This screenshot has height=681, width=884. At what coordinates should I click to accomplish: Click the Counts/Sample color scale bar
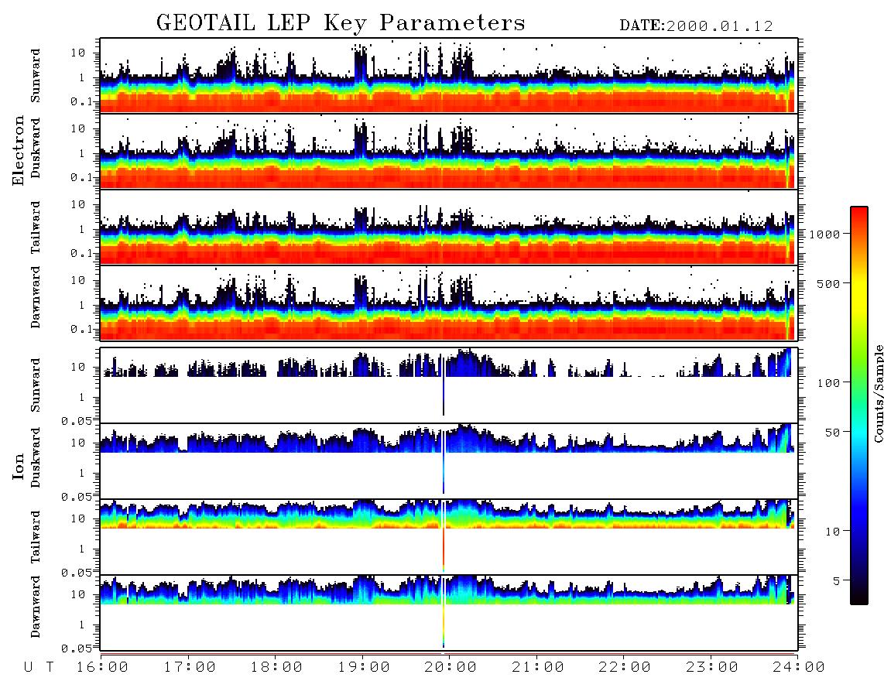(x=859, y=406)
